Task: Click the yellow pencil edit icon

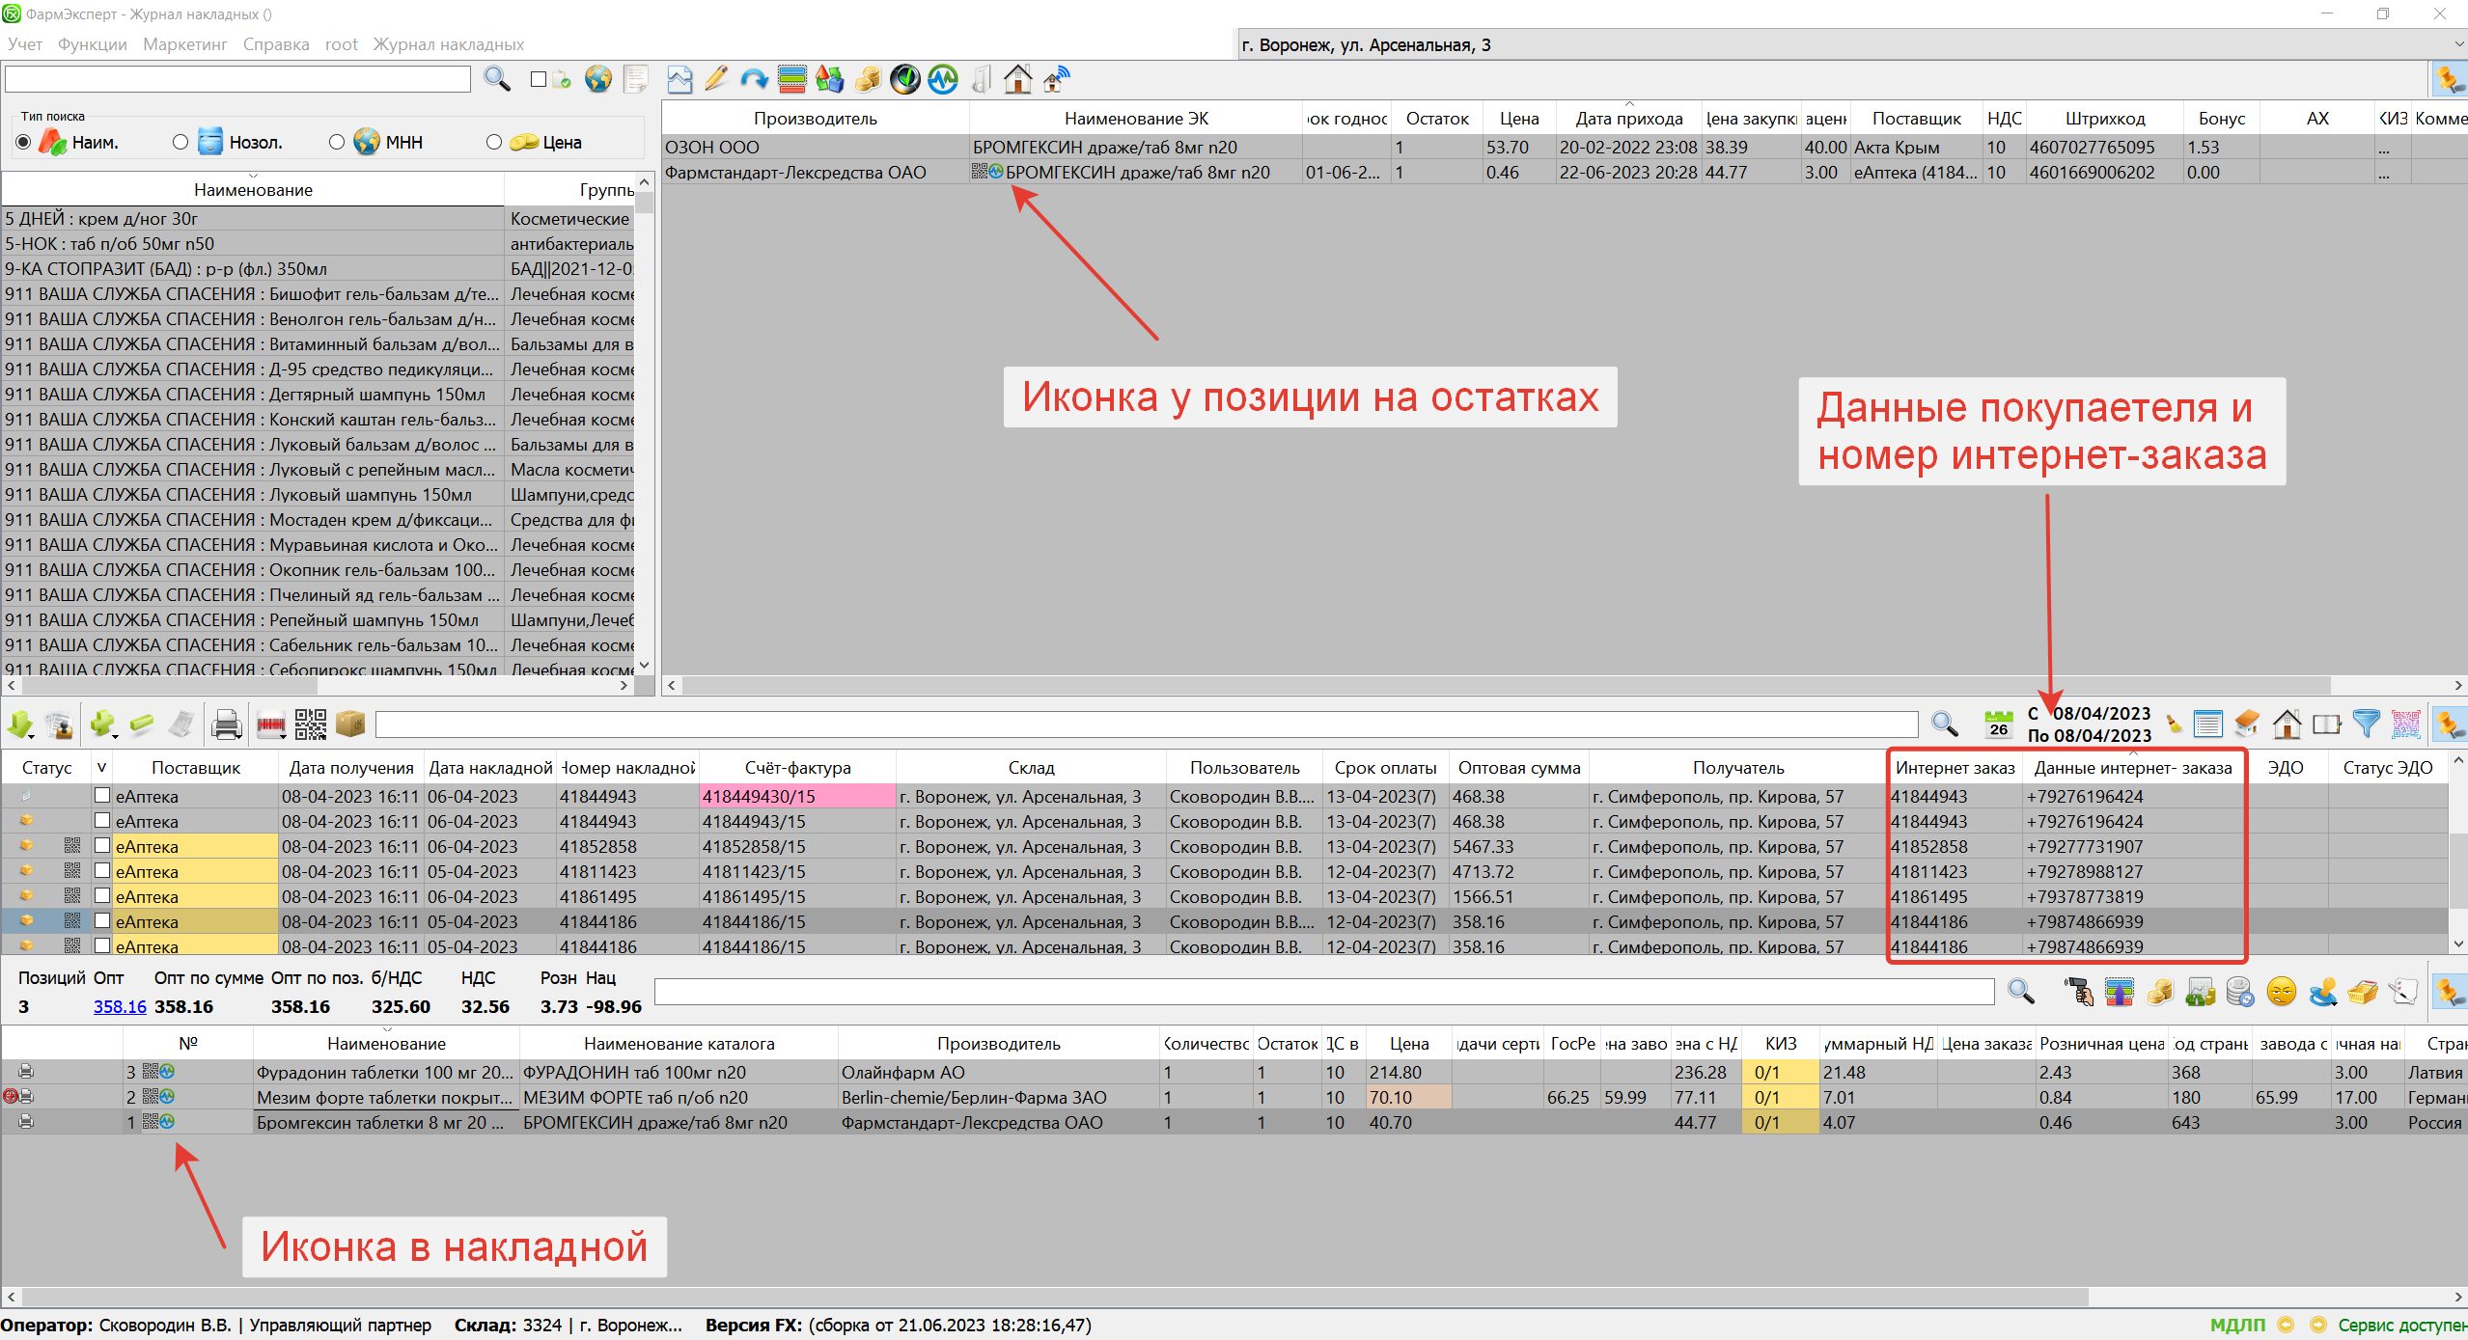Action: pyautogui.click(x=716, y=79)
